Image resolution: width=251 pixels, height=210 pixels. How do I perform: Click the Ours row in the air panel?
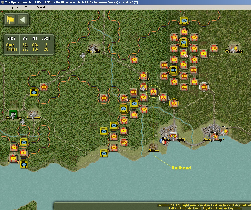tap(29, 45)
